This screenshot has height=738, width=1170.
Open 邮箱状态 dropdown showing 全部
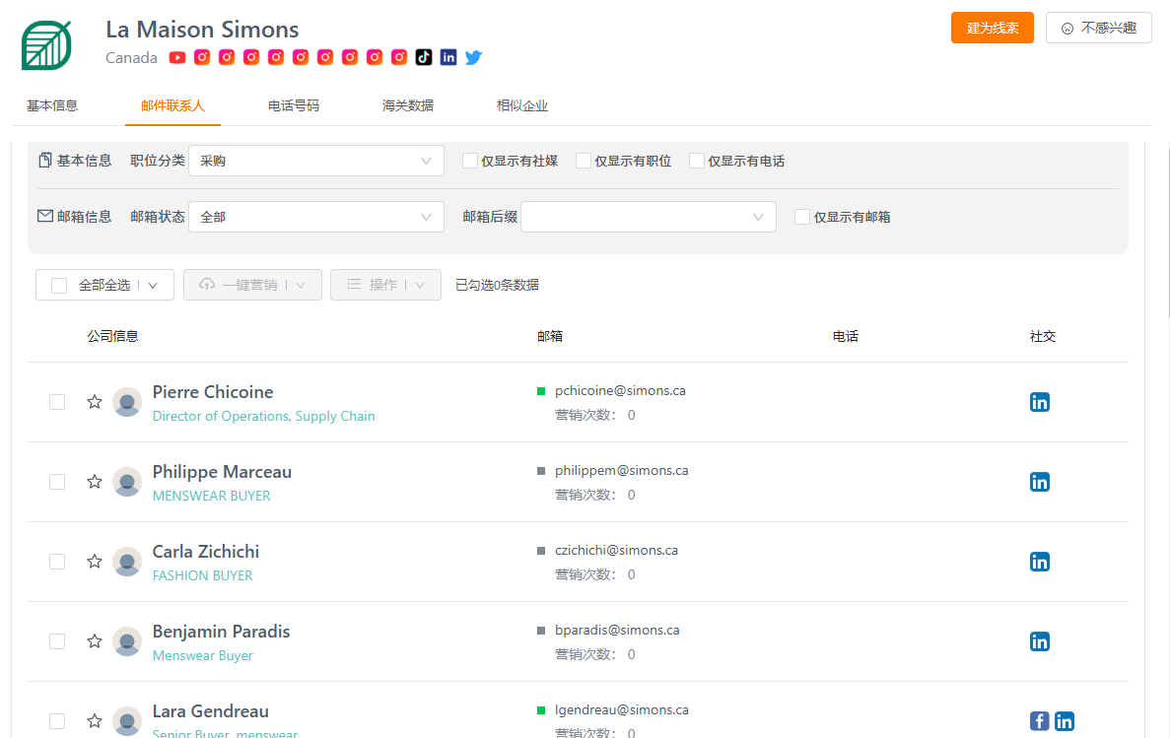pos(316,217)
